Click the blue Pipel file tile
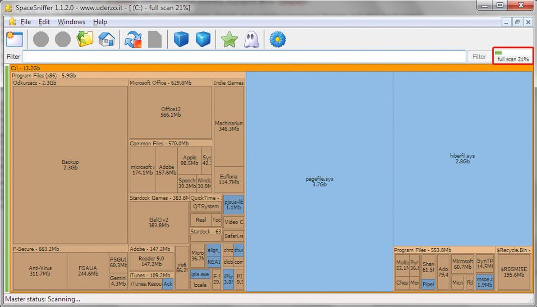 tap(428, 285)
